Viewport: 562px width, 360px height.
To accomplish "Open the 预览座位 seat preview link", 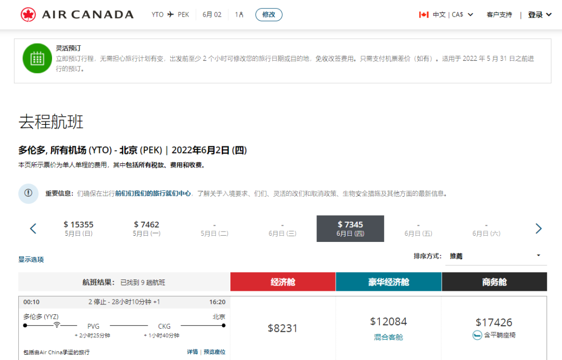I will click(x=214, y=352).
